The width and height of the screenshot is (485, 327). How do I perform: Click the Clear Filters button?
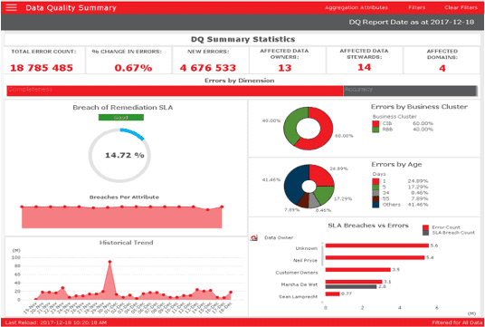461,7
